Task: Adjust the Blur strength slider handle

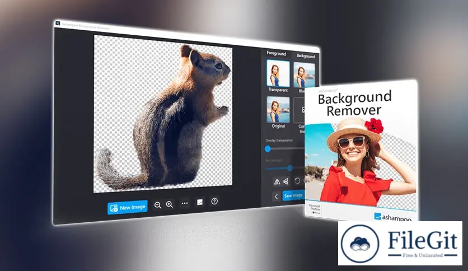Action: click(x=290, y=168)
